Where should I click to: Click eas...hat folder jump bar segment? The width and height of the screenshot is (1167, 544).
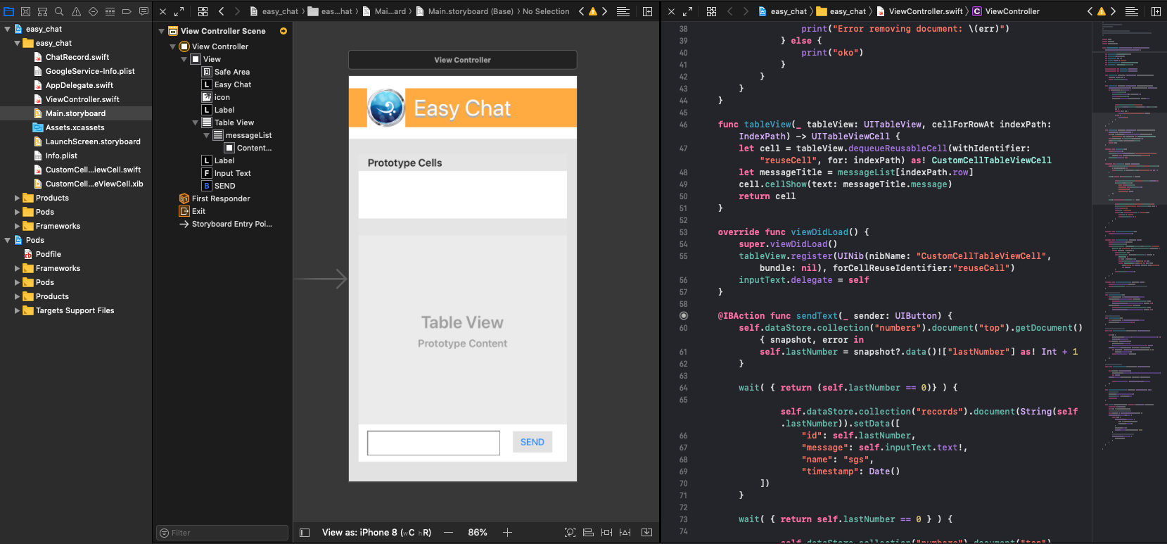click(x=330, y=11)
